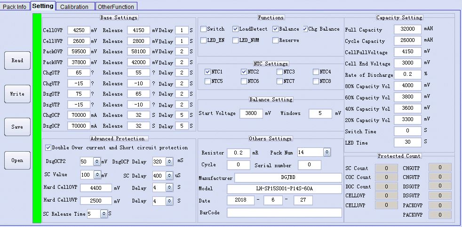
Task: Open the SC Release Time dropdown
Action: [104, 214]
